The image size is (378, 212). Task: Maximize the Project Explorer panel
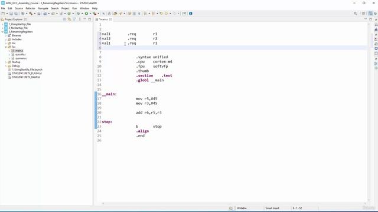click(90, 19)
